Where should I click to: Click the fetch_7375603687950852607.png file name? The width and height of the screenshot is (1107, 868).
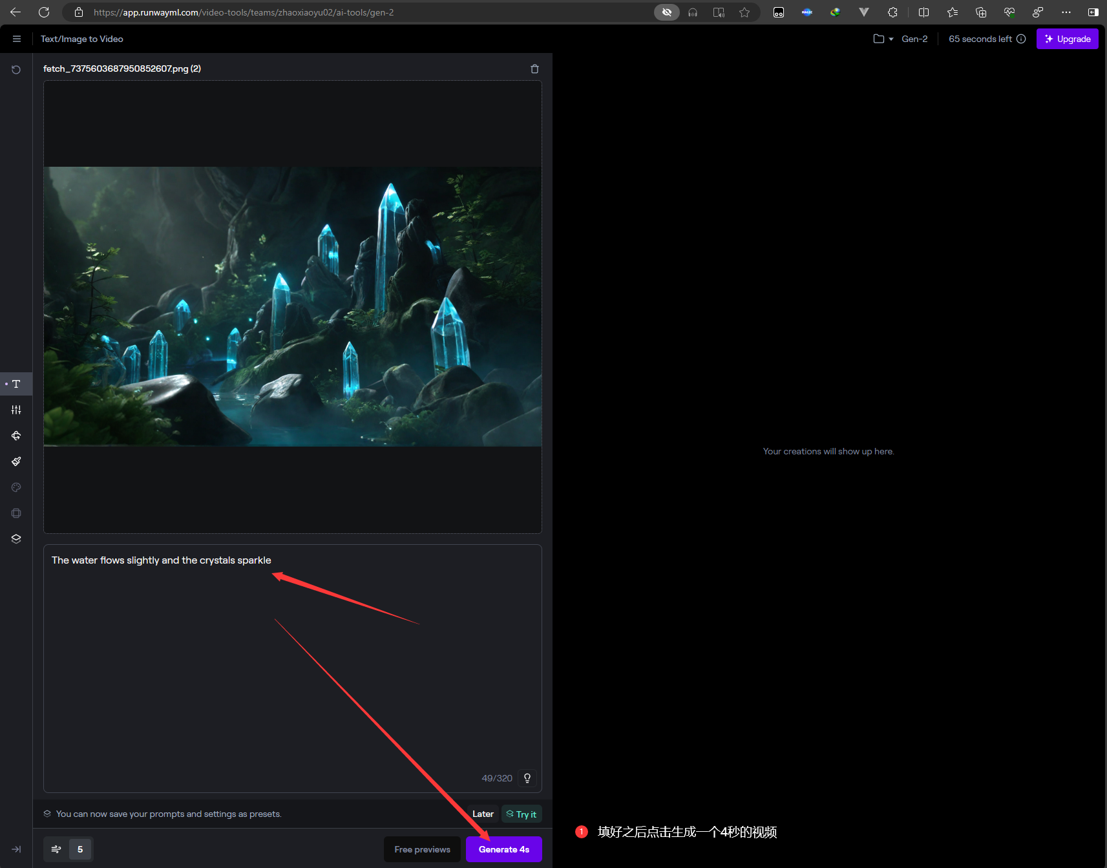[122, 69]
